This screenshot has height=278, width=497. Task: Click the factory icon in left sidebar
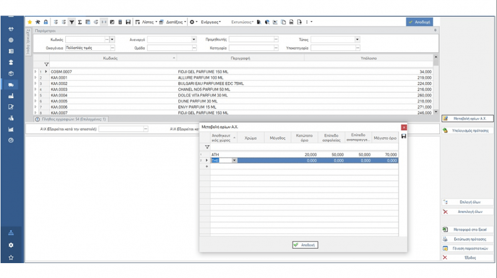(11, 96)
